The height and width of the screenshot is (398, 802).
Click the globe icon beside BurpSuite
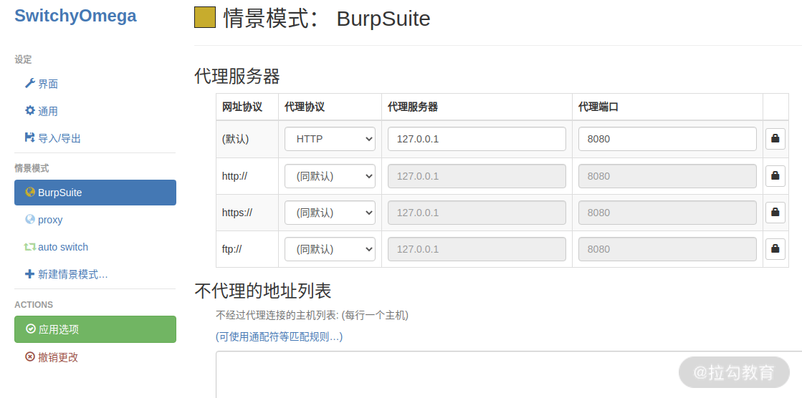[x=29, y=192]
